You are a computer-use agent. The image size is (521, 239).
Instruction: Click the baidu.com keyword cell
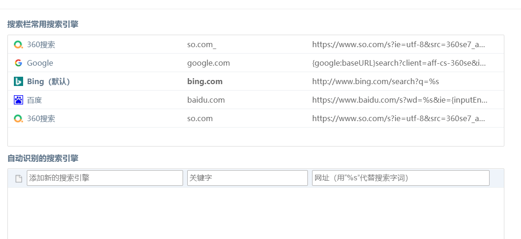pyautogui.click(x=206, y=100)
